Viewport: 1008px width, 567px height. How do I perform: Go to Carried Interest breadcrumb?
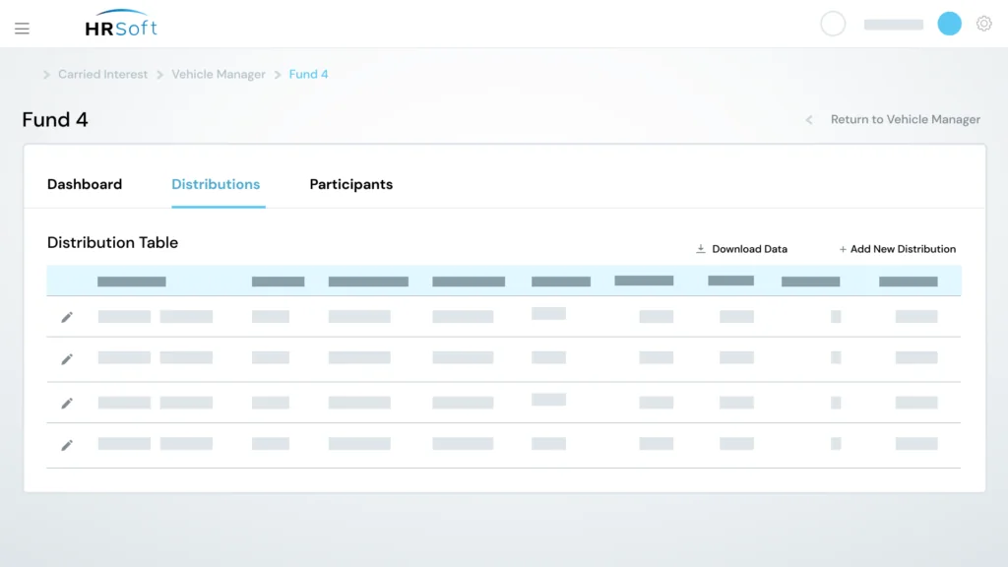(x=102, y=75)
